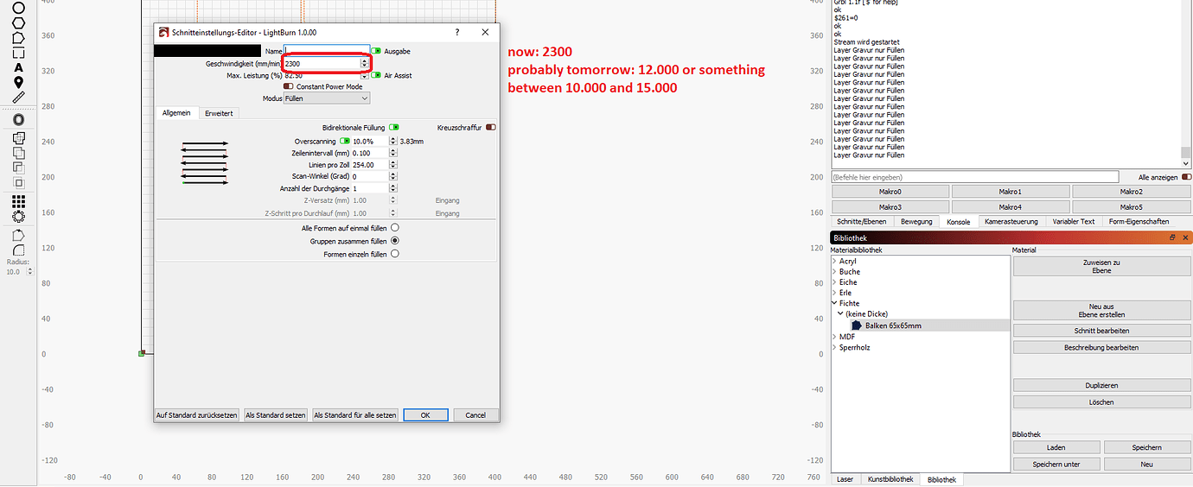Close the Bibliothek panel

tap(1185, 237)
